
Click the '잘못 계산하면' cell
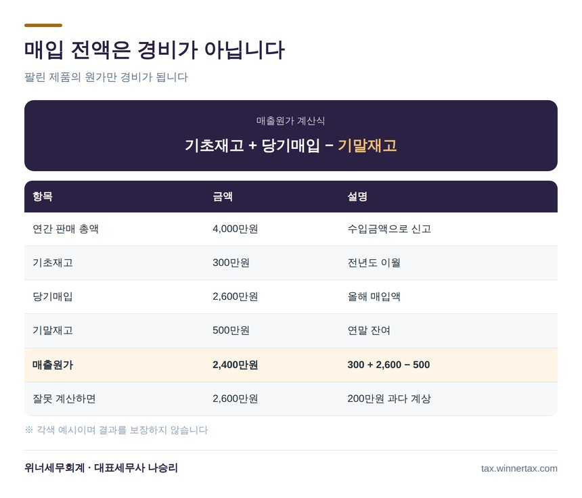pos(64,399)
